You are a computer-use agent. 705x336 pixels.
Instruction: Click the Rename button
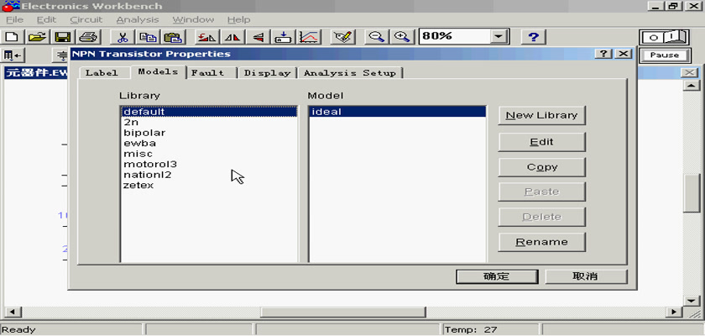point(542,242)
